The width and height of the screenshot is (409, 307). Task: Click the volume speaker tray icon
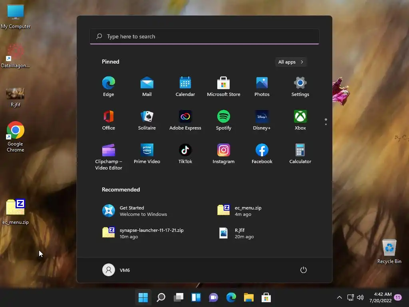[x=360, y=297]
